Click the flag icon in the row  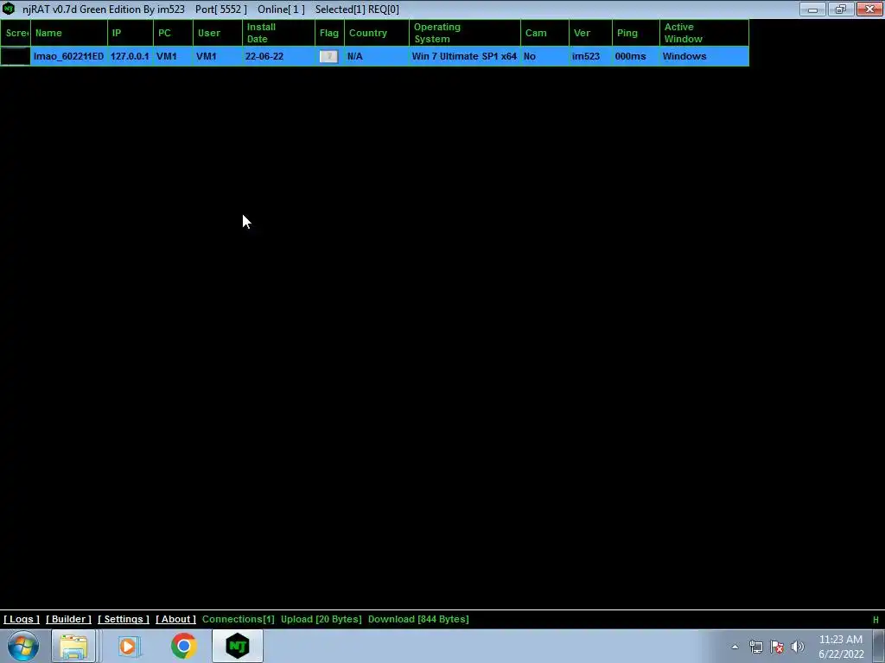pos(328,56)
